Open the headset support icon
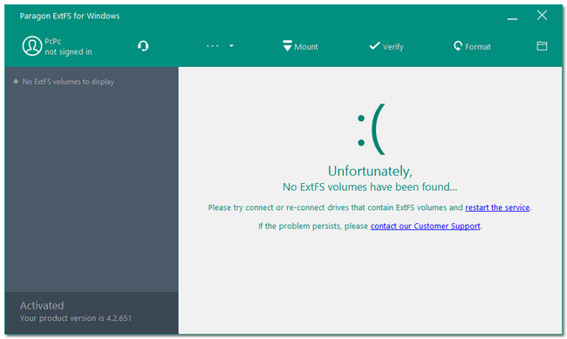The height and width of the screenshot is (339, 567). 143,46
